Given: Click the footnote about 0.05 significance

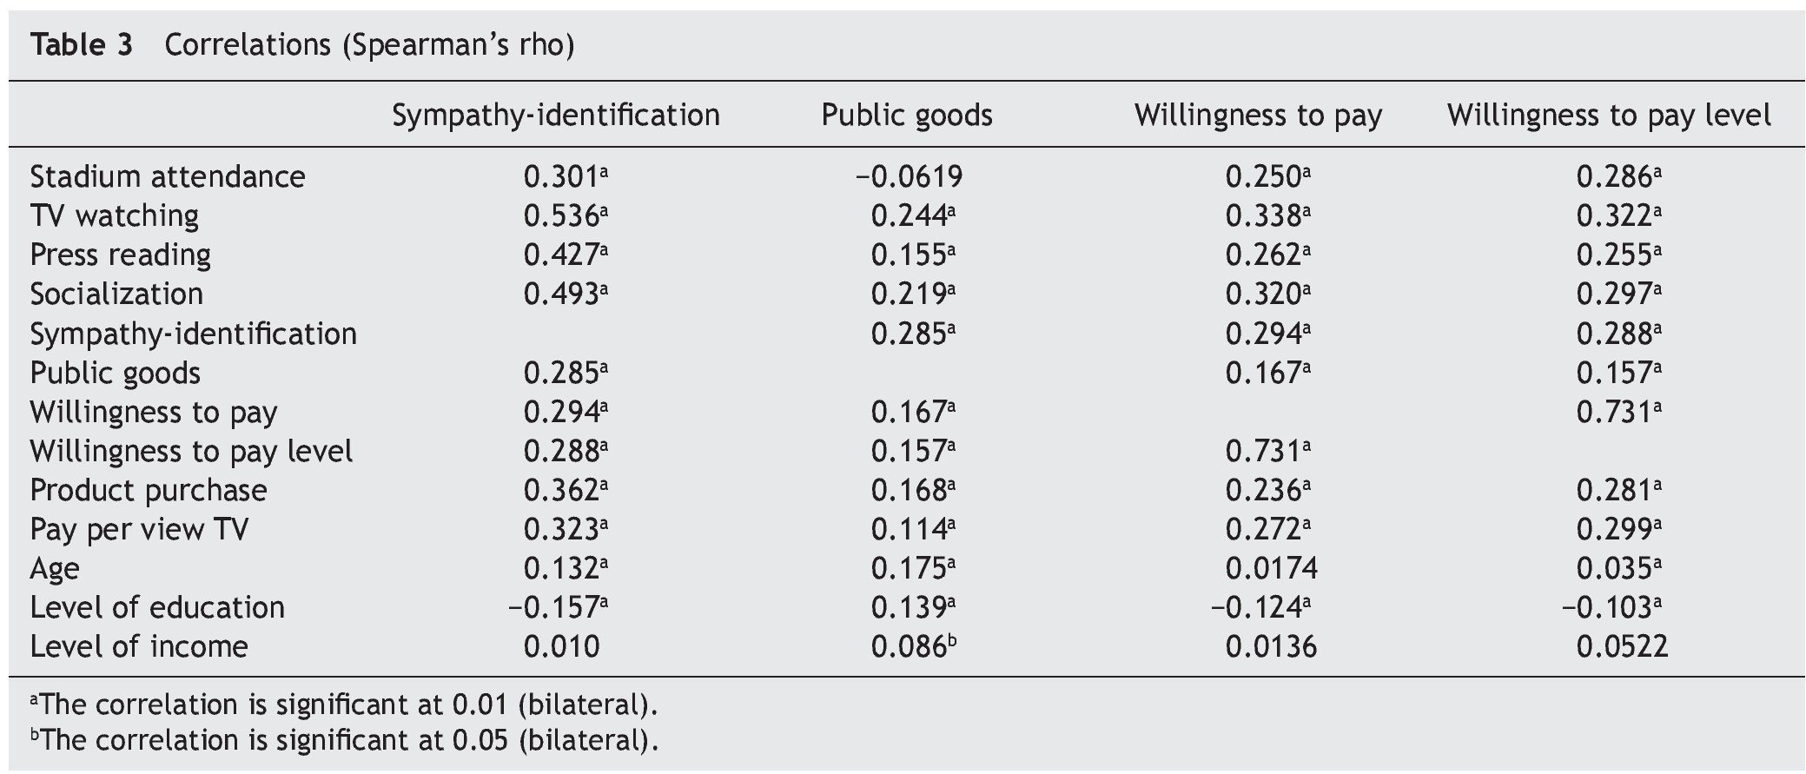Looking at the screenshot, I should coord(344,740).
